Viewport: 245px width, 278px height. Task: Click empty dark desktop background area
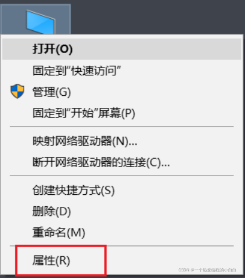click(157, 17)
